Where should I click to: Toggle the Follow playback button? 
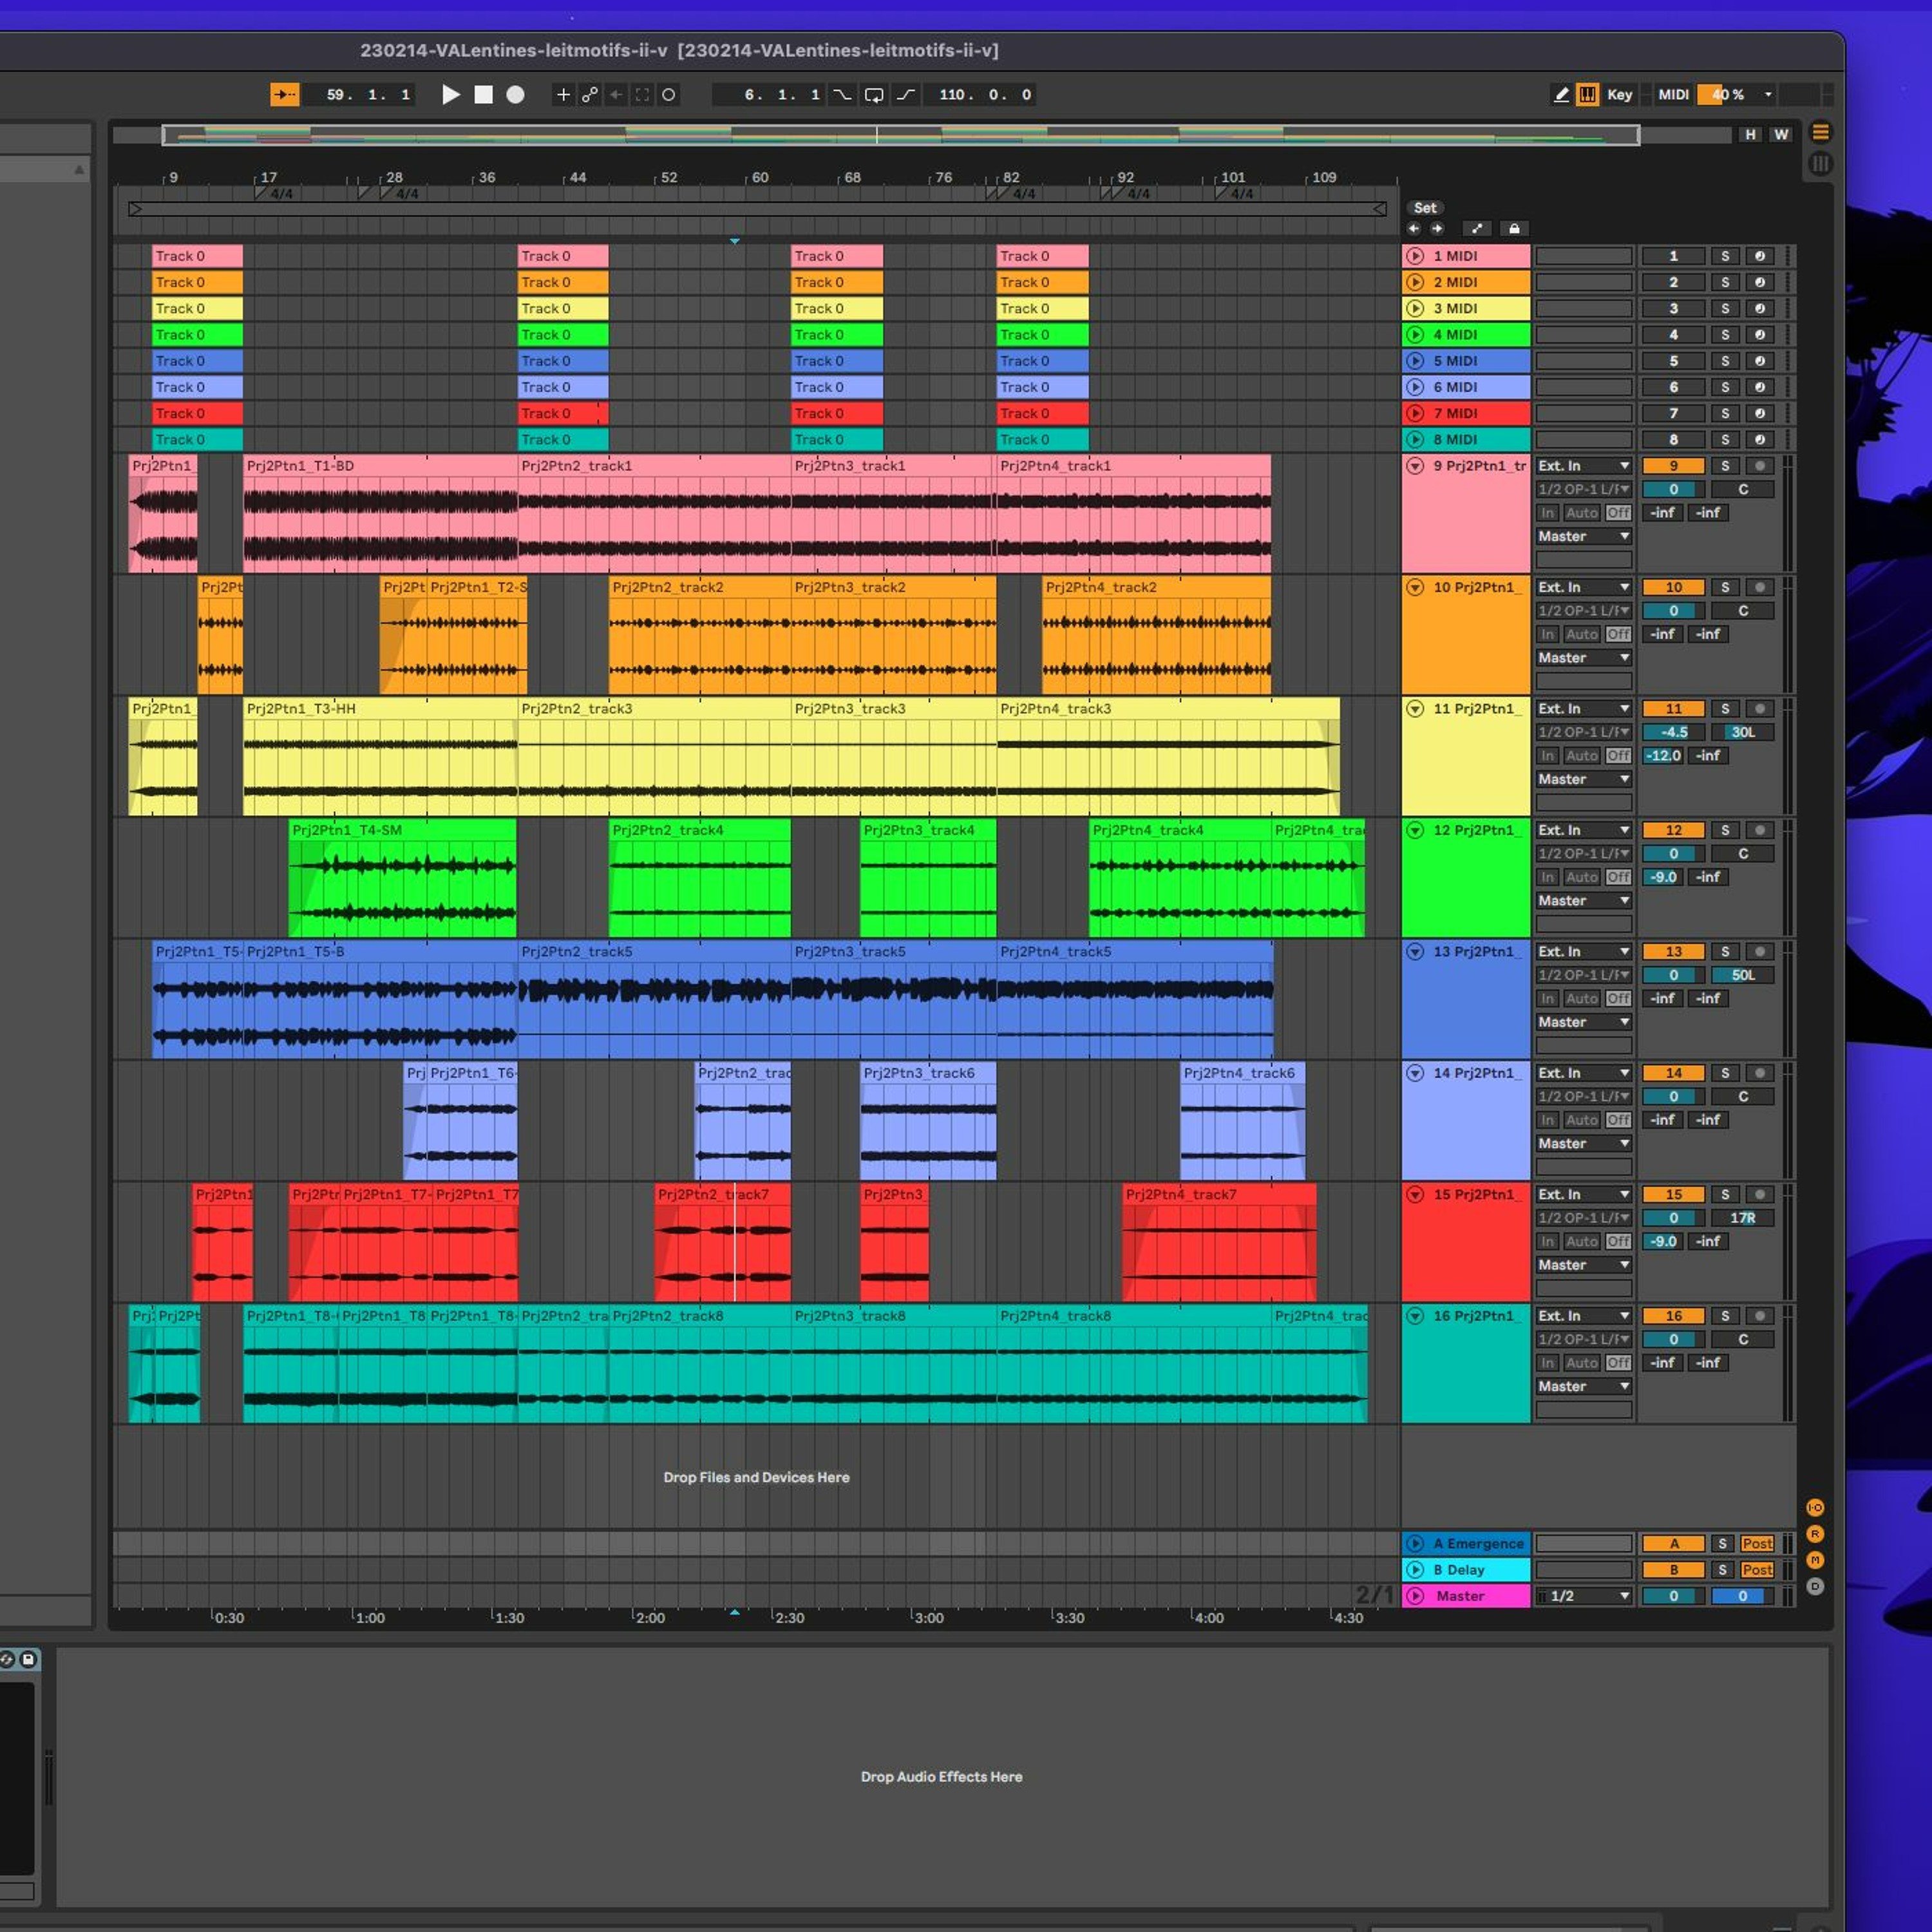coord(285,95)
